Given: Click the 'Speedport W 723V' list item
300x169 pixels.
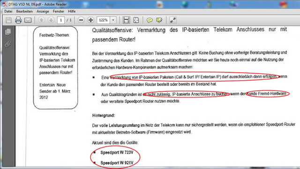Looking at the screenshot, I should 117,153.
